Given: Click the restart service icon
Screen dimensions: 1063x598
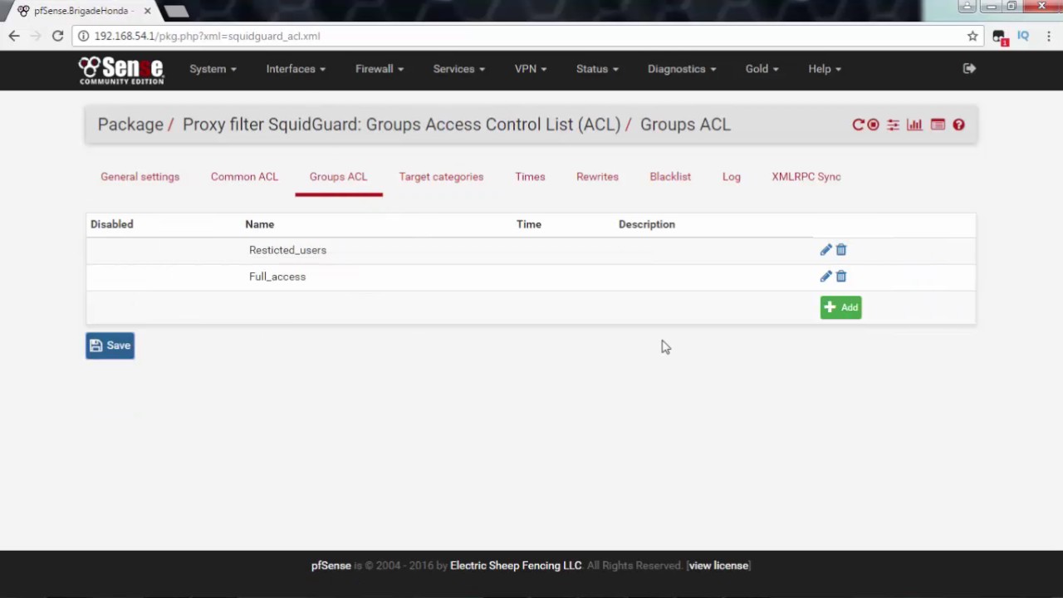Looking at the screenshot, I should [x=858, y=125].
